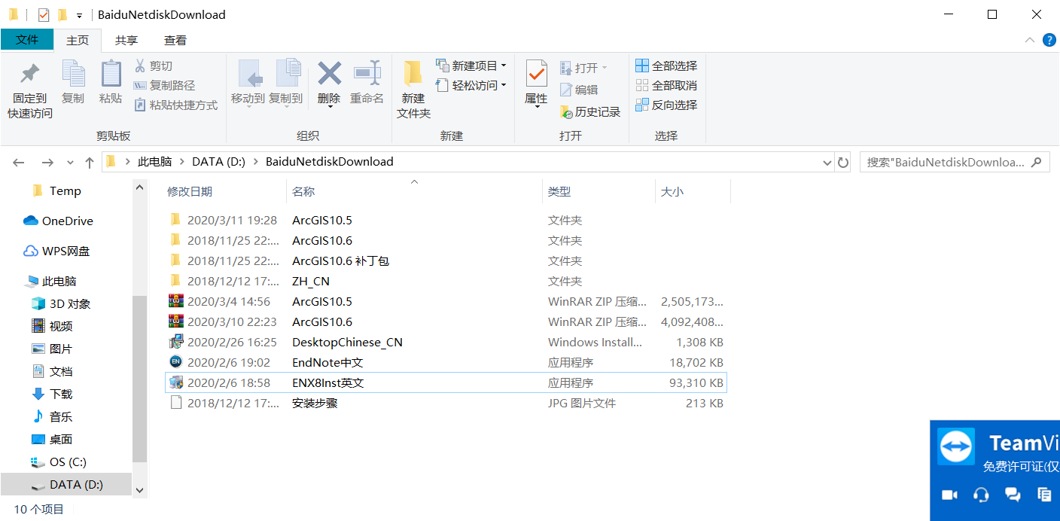Sort by the Date modified column header

click(x=190, y=192)
